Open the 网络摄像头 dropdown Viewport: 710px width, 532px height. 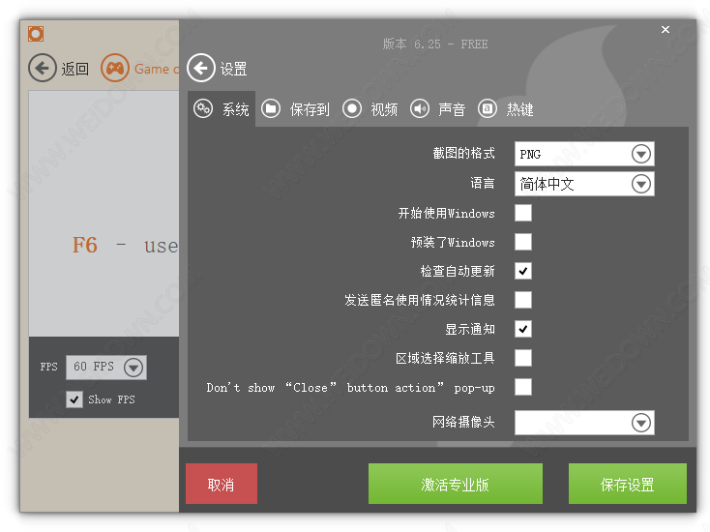coord(640,423)
